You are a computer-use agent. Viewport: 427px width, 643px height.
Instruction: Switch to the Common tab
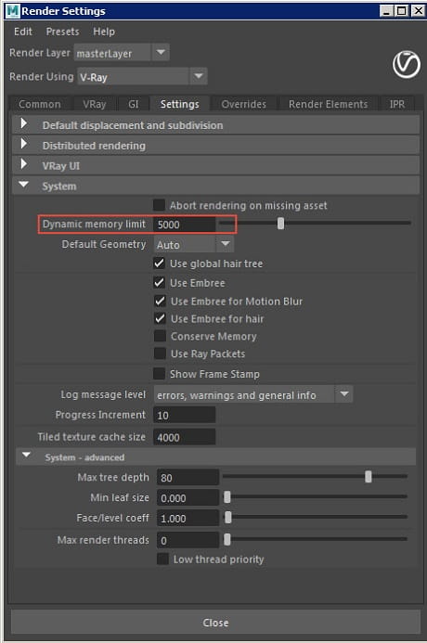40,104
